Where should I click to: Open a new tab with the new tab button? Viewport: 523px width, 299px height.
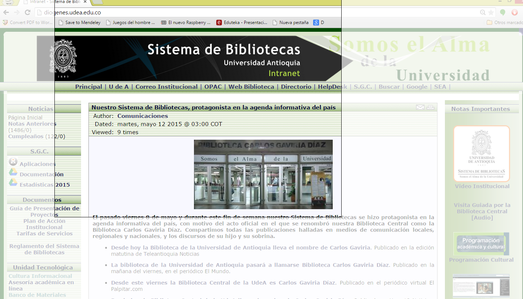(x=97, y=2)
